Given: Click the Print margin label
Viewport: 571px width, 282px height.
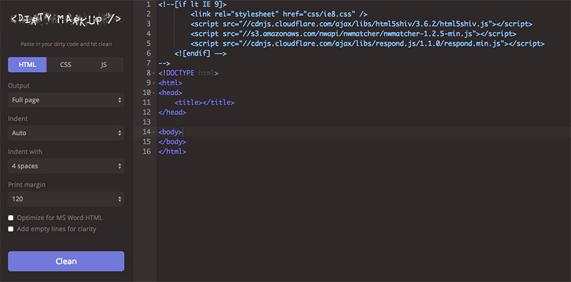Looking at the screenshot, I should coord(26,185).
